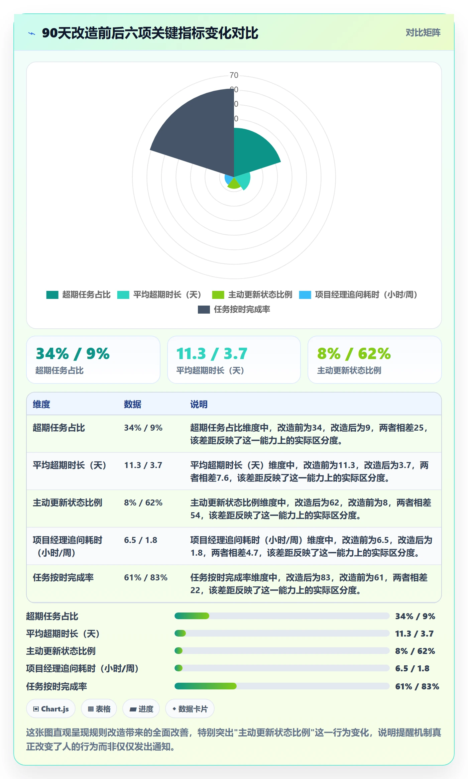The width and height of the screenshot is (468, 779).
Task: Click the chart title 90天改造前后六项关键指标变化对比
Action: 150,33
